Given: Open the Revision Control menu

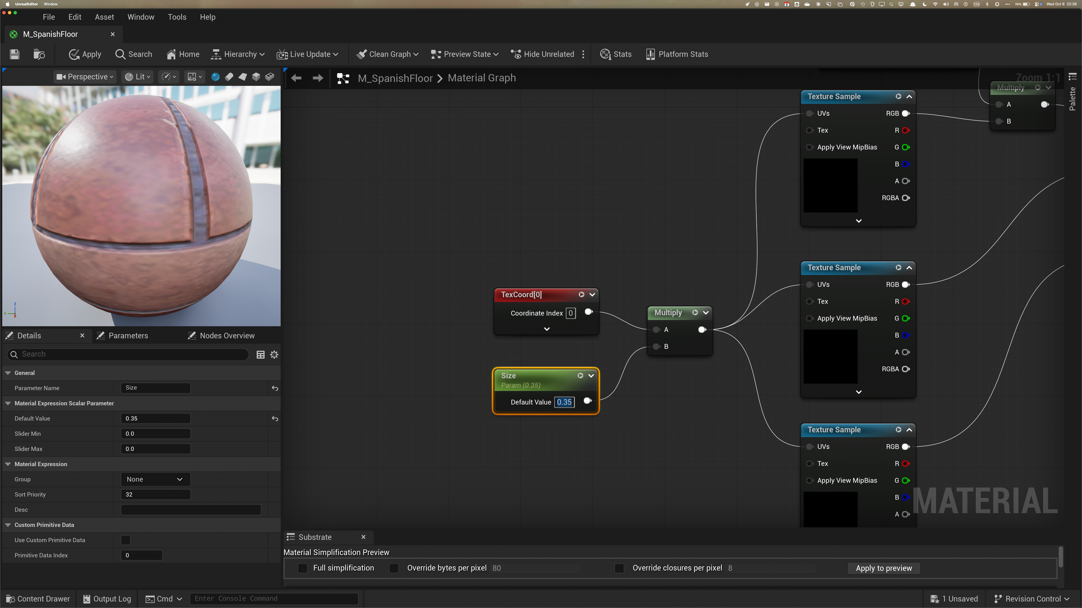Looking at the screenshot, I should (x=1032, y=599).
